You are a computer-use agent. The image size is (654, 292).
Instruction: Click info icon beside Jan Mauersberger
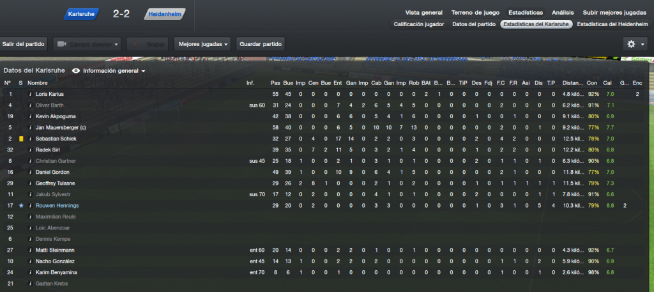click(x=31, y=128)
